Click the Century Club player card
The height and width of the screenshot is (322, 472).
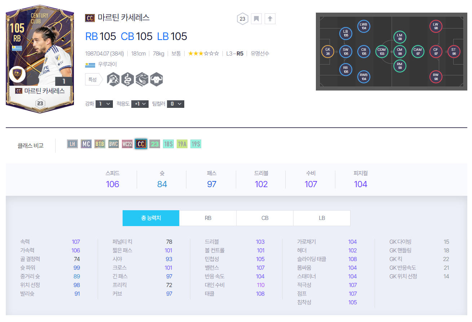tap(40, 59)
